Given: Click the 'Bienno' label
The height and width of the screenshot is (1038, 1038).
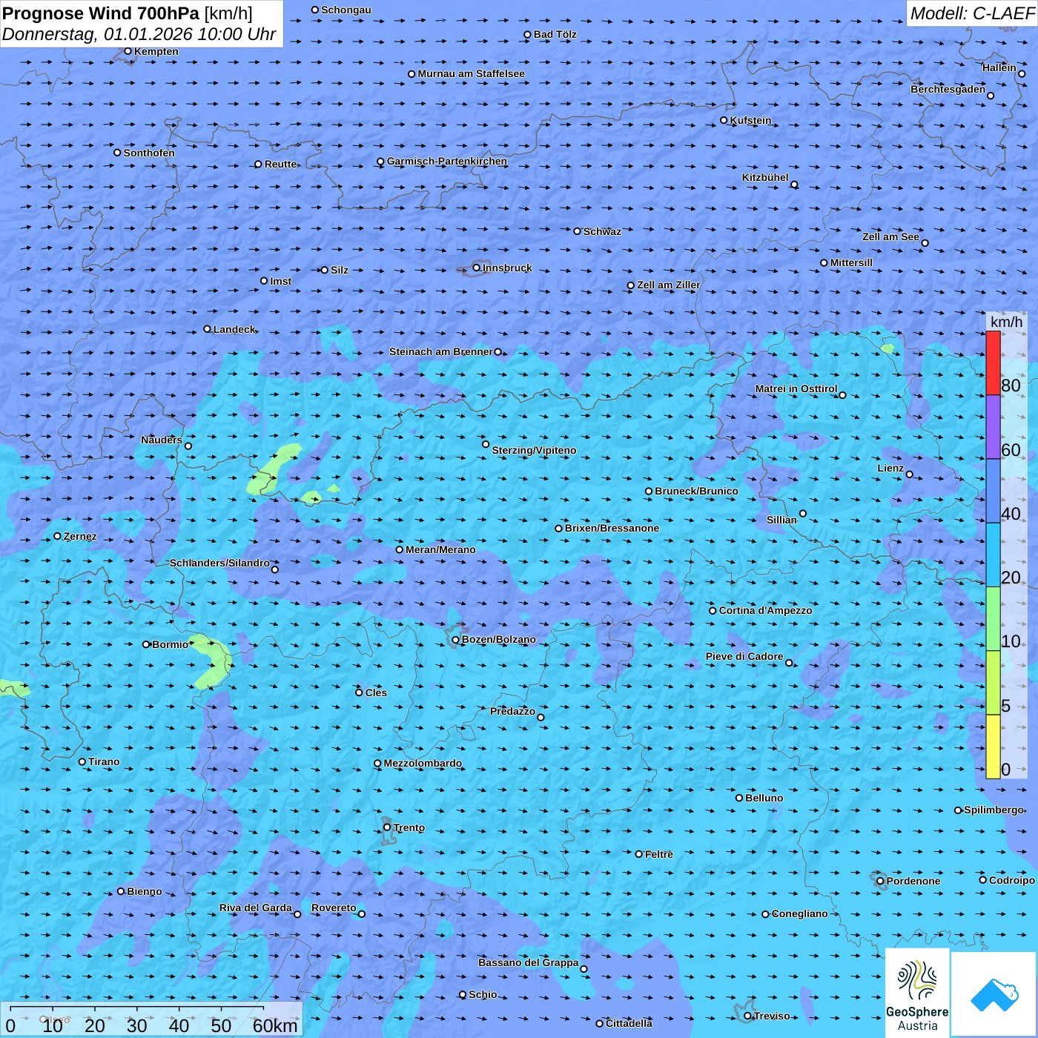Looking at the screenshot, I should pyautogui.click(x=144, y=891).
